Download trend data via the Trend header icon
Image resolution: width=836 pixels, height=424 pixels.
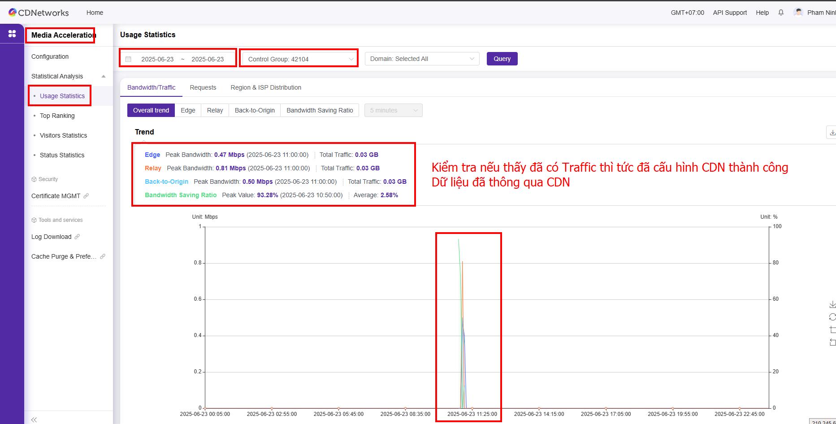pos(832,133)
